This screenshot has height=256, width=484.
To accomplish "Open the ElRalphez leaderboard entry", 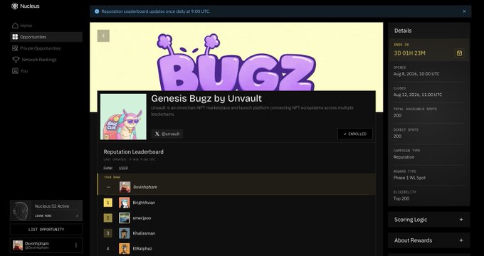I will 236,249.
